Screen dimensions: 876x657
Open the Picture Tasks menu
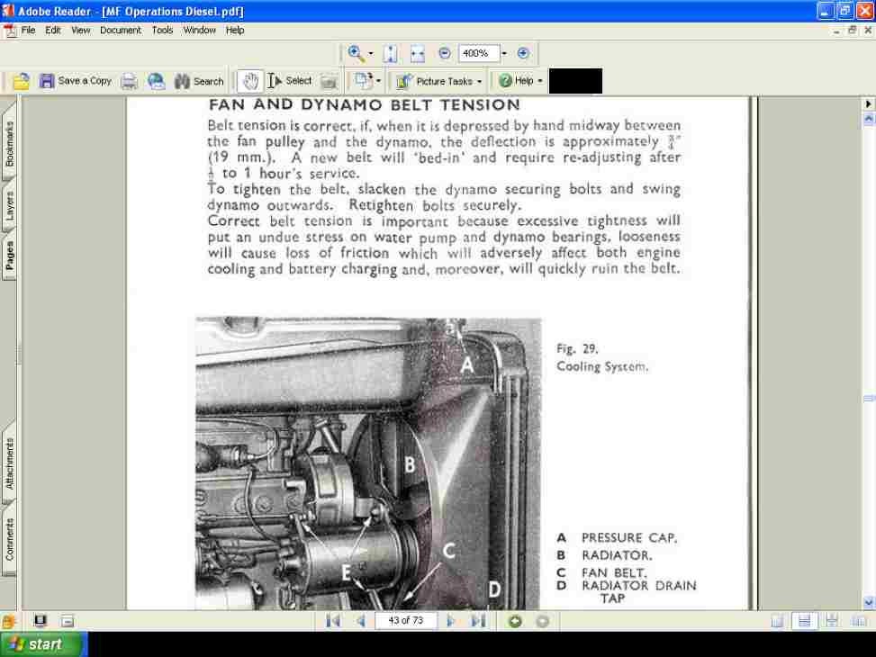click(438, 82)
